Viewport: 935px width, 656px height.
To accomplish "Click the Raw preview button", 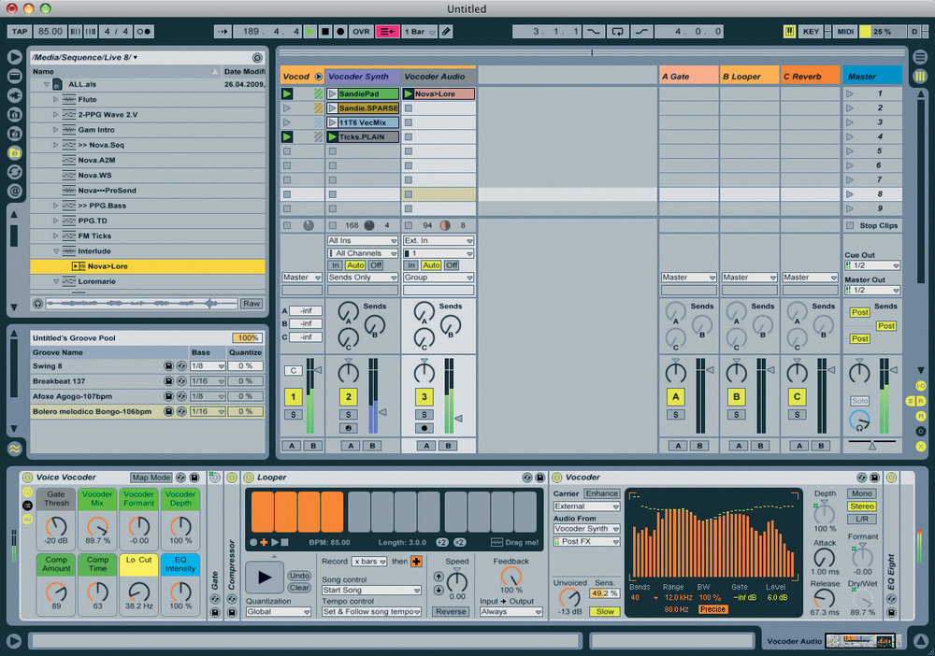I will tap(251, 304).
